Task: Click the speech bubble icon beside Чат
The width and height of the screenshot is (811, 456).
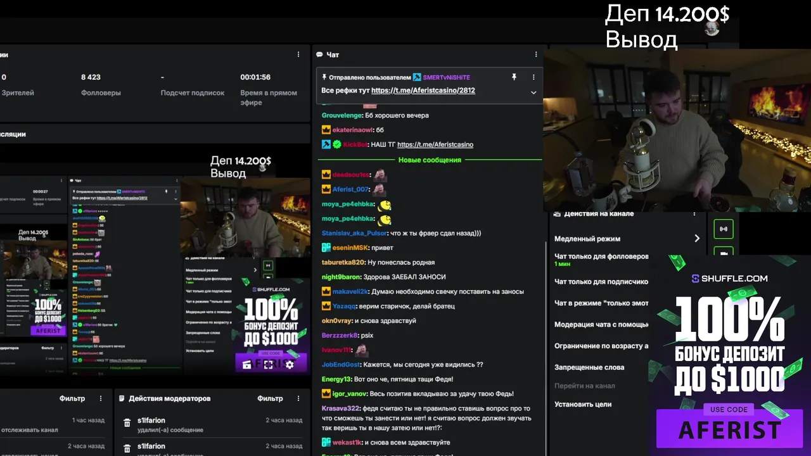Action: (x=319, y=54)
